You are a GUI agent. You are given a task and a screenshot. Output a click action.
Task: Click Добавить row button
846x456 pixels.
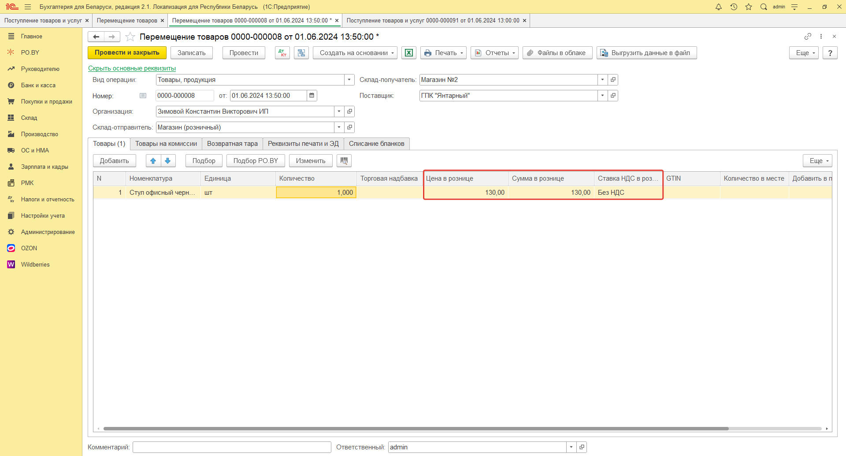[115, 161]
